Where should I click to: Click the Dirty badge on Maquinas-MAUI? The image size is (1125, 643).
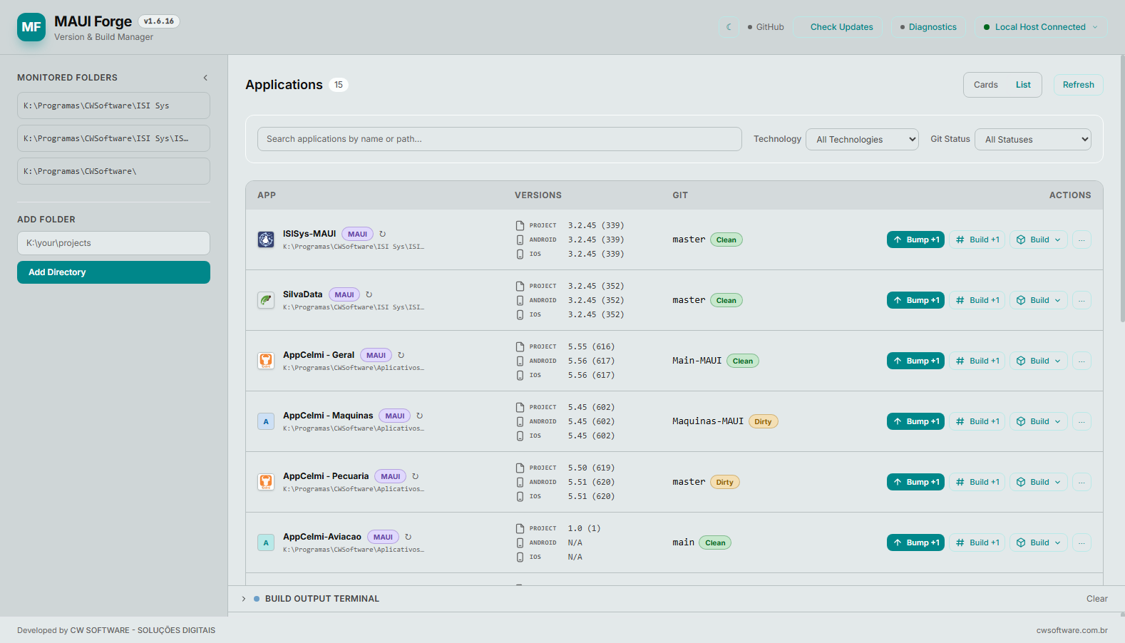click(x=763, y=421)
